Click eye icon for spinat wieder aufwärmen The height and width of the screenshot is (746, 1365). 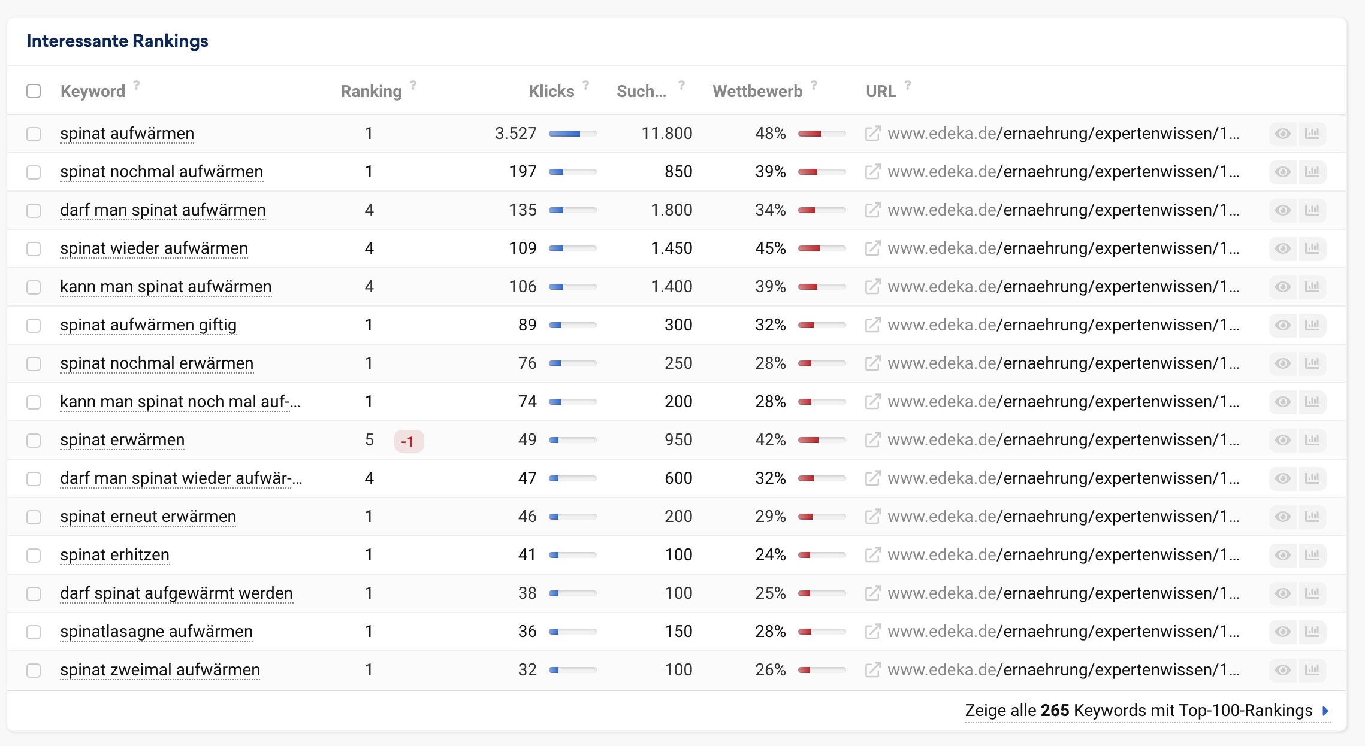1283,248
